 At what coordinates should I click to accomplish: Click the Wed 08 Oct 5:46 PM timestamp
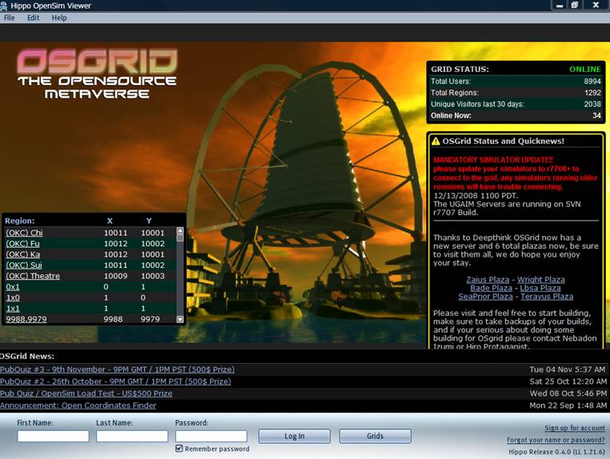568,393
